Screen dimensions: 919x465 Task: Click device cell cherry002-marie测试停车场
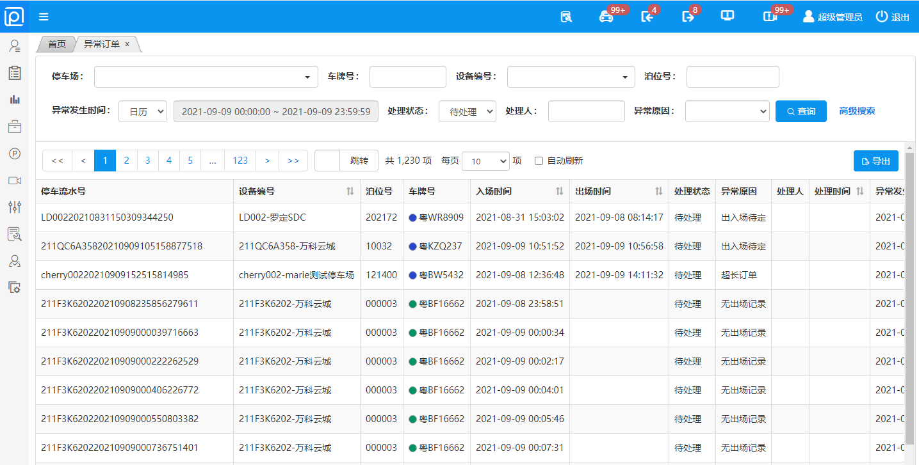click(297, 275)
